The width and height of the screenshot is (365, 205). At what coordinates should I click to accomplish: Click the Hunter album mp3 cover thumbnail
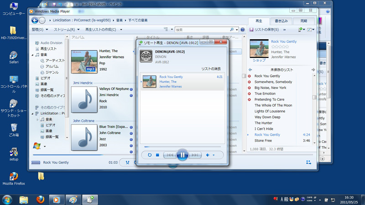84,61
